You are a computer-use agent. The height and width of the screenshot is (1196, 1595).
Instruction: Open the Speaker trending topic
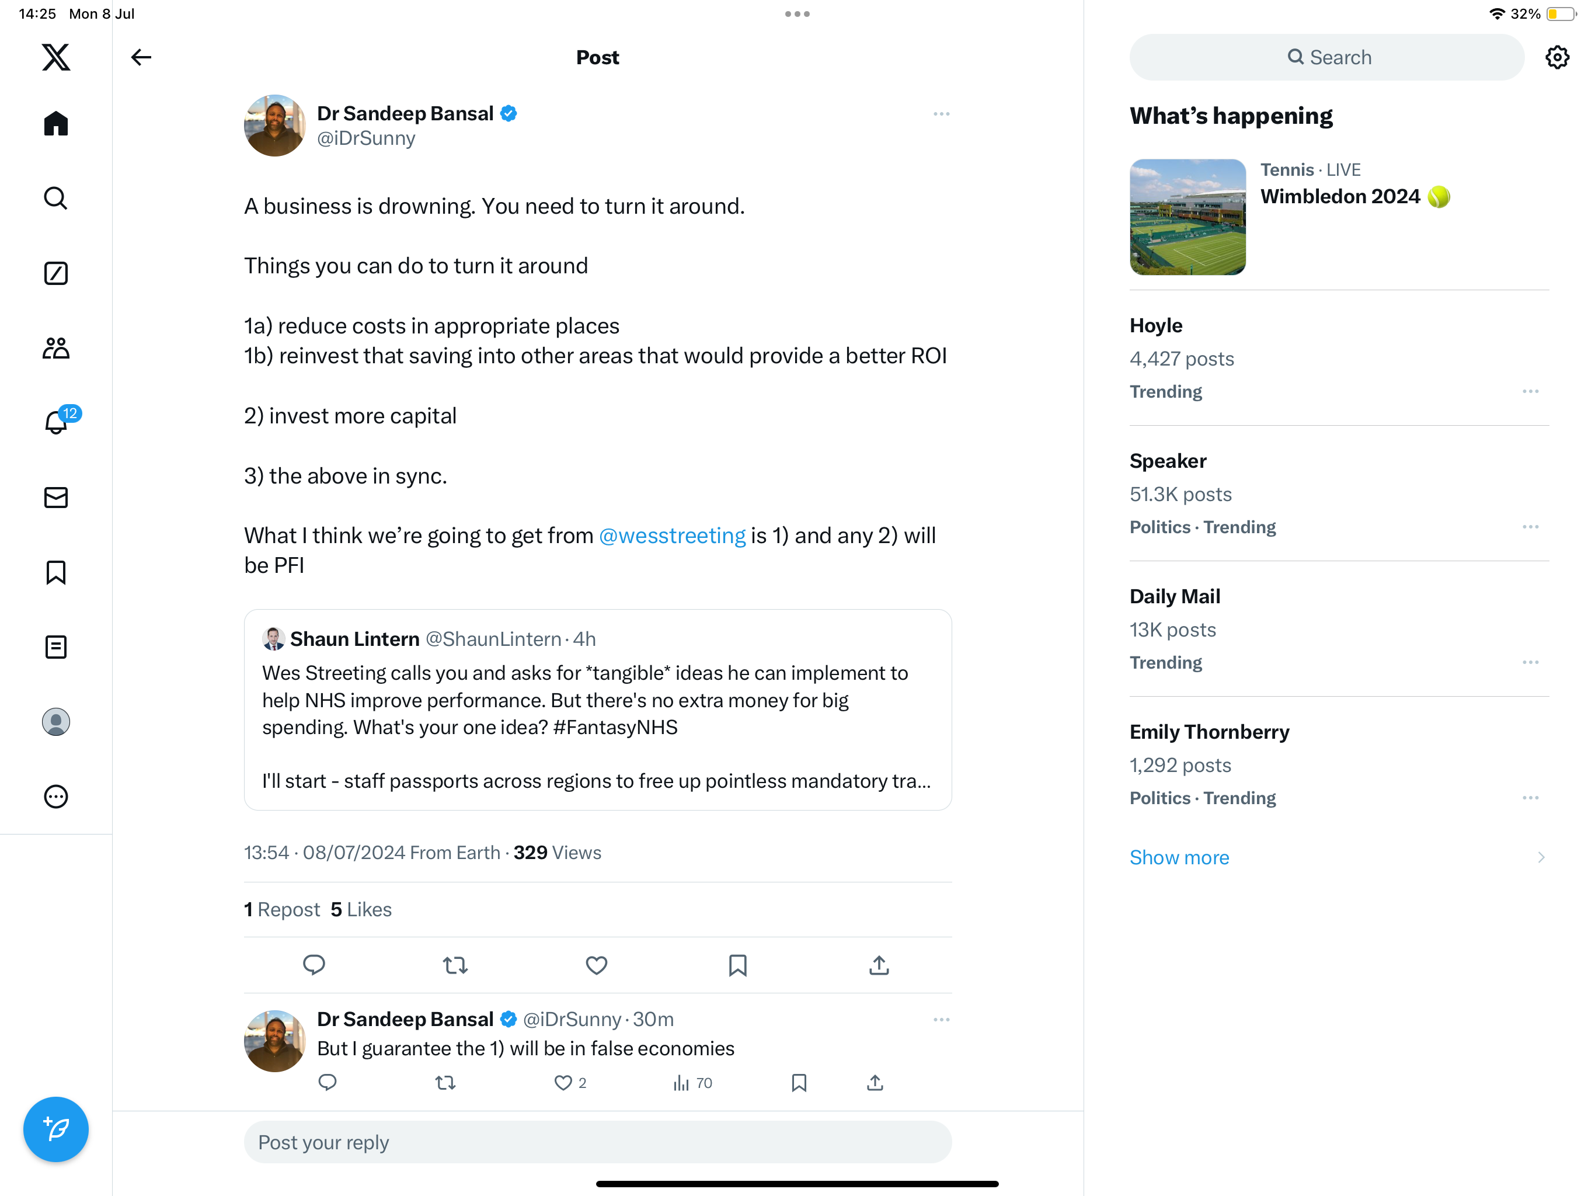pyautogui.click(x=1168, y=461)
